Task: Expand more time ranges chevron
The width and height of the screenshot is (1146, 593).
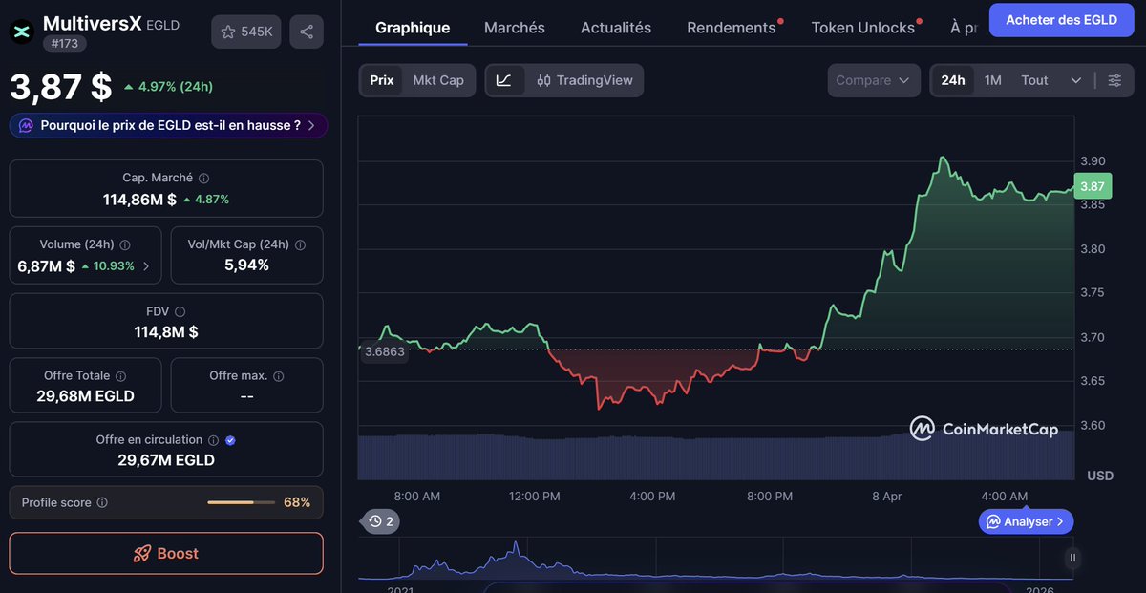Action: pyautogui.click(x=1076, y=80)
